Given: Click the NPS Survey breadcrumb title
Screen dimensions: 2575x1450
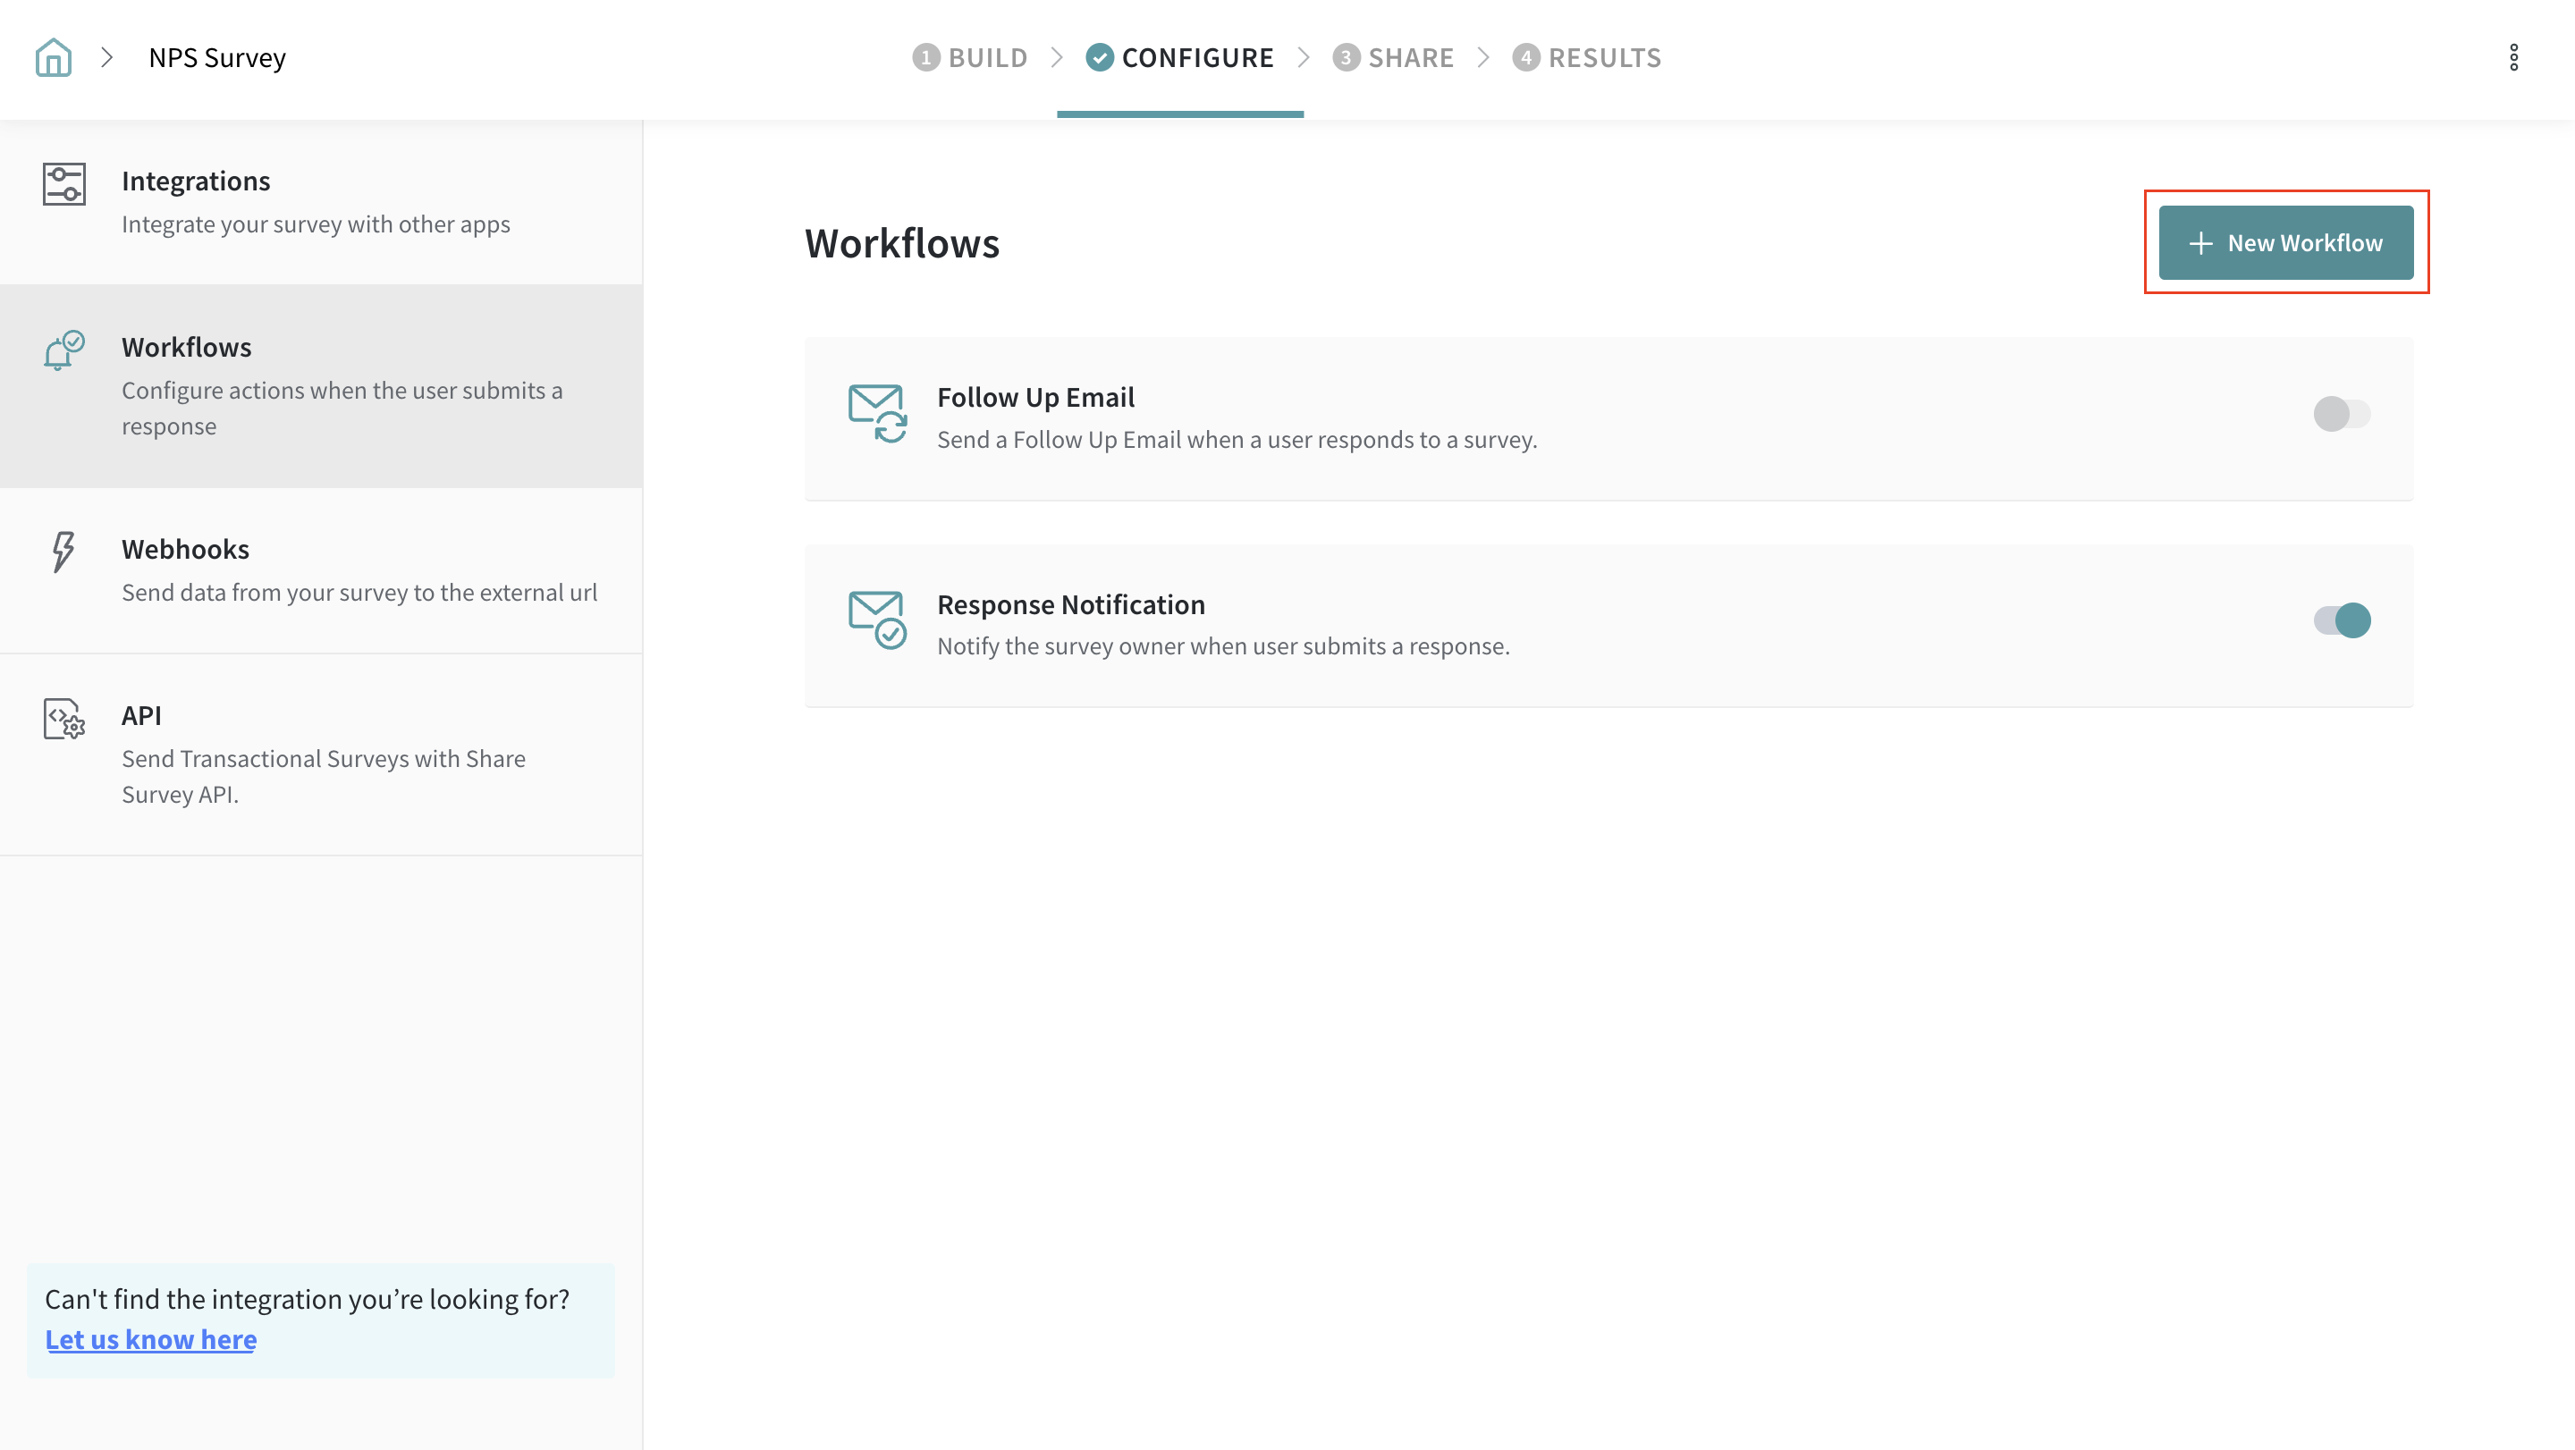Looking at the screenshot, I should coord(217,58).
